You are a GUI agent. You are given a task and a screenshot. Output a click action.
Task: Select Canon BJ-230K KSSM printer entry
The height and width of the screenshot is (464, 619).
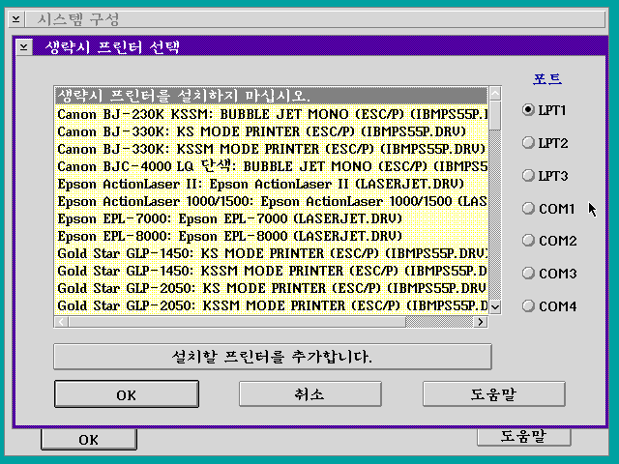pos(271,114)
